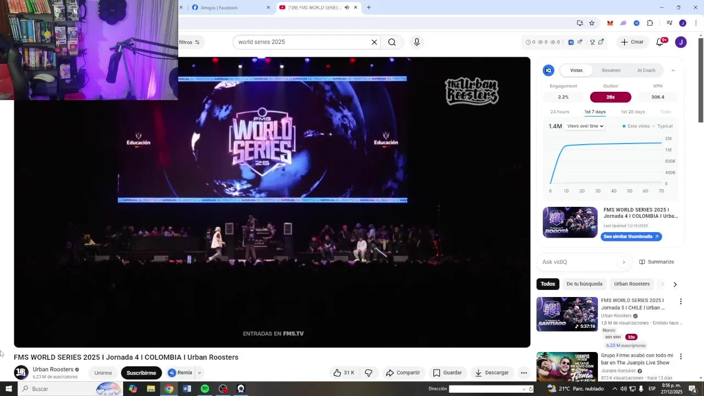Click the page vertical scrollbar
This screenshot has width=704, height=396.
pos(701,80)
